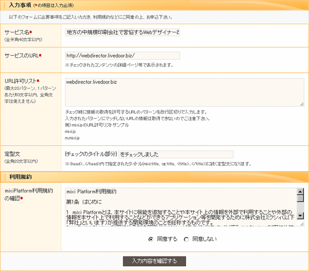The width and height of the screenshot is (309, 271).
Task: Select the 同意しない radio button
Action: coord(186,239)
